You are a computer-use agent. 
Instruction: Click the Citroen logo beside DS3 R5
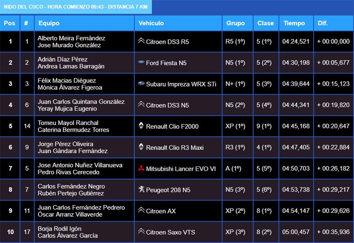pos(141,41)
